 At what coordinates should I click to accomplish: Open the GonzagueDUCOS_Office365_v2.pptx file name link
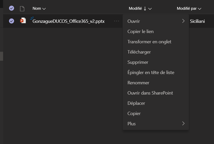[69, 21]
